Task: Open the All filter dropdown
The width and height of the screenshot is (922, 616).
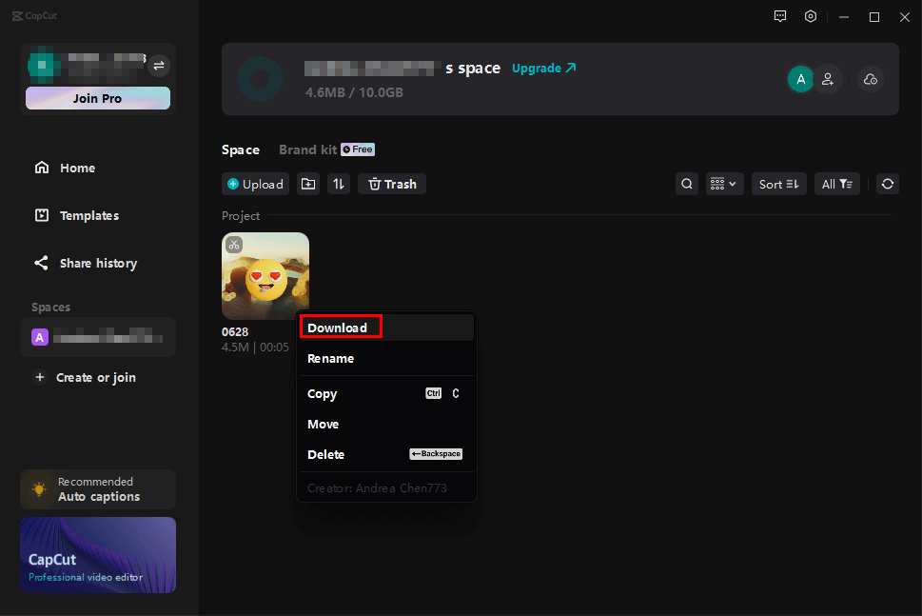Action: [836, 184]
